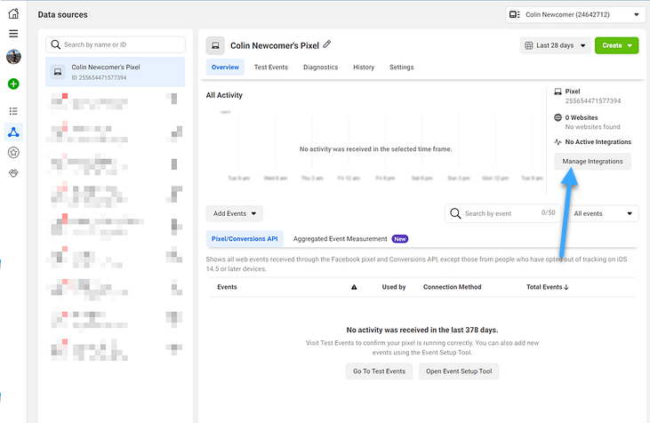Focus the Search by name or ID field
The image size is (650, 423).
(116, 44)
